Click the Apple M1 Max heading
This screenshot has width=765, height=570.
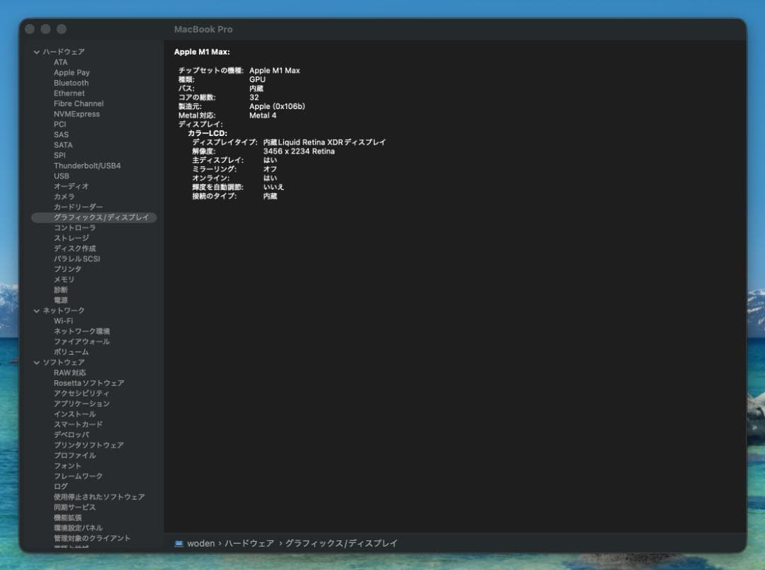pyautogui.click(x=202, y=52)
